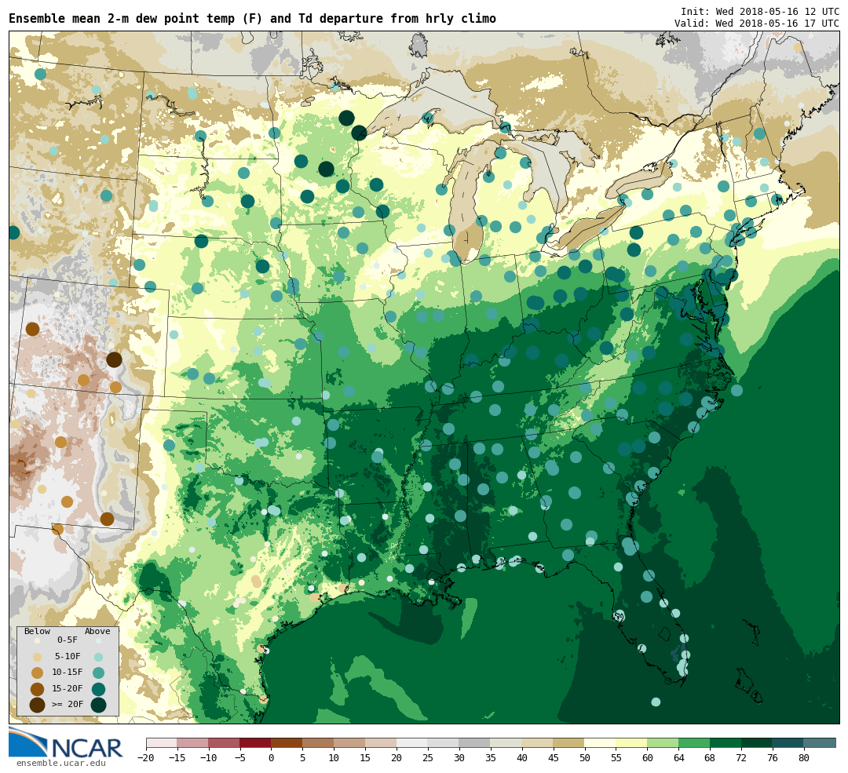
Task: Open the ensemble.ucar.edu link text
Action: coord(61,764)
